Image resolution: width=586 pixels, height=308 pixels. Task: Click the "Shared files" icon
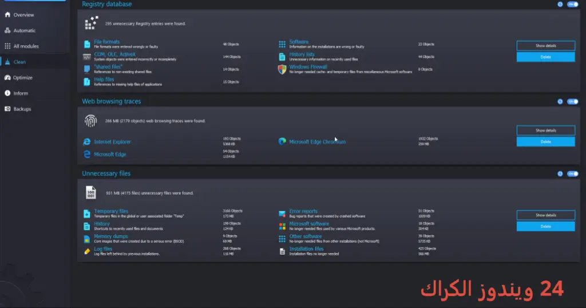point(87,69)
